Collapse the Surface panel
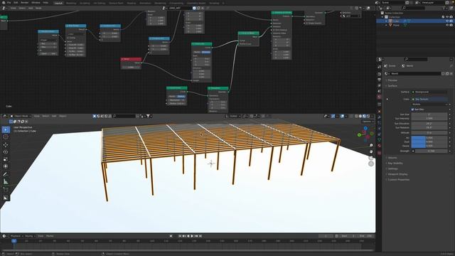This screenshot has height=256, width=455. [392, 86]
